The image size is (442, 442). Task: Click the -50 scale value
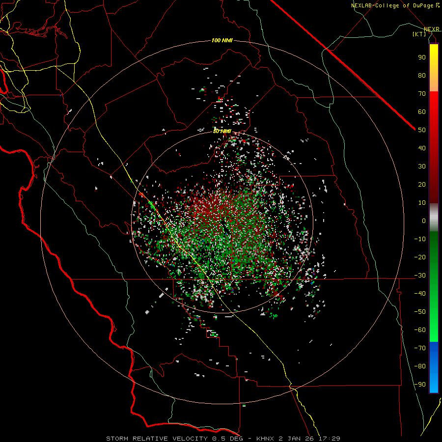[x=420, y=312]
